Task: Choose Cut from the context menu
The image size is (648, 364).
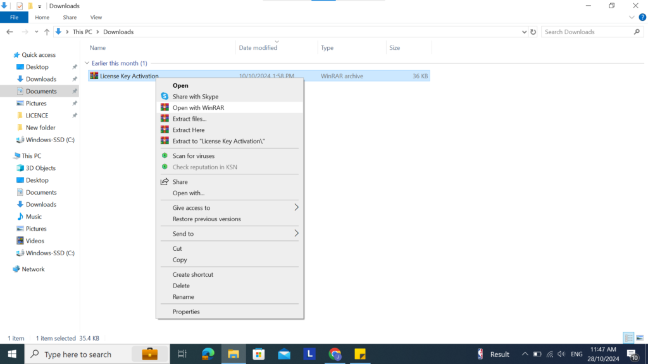Action: 230,249
